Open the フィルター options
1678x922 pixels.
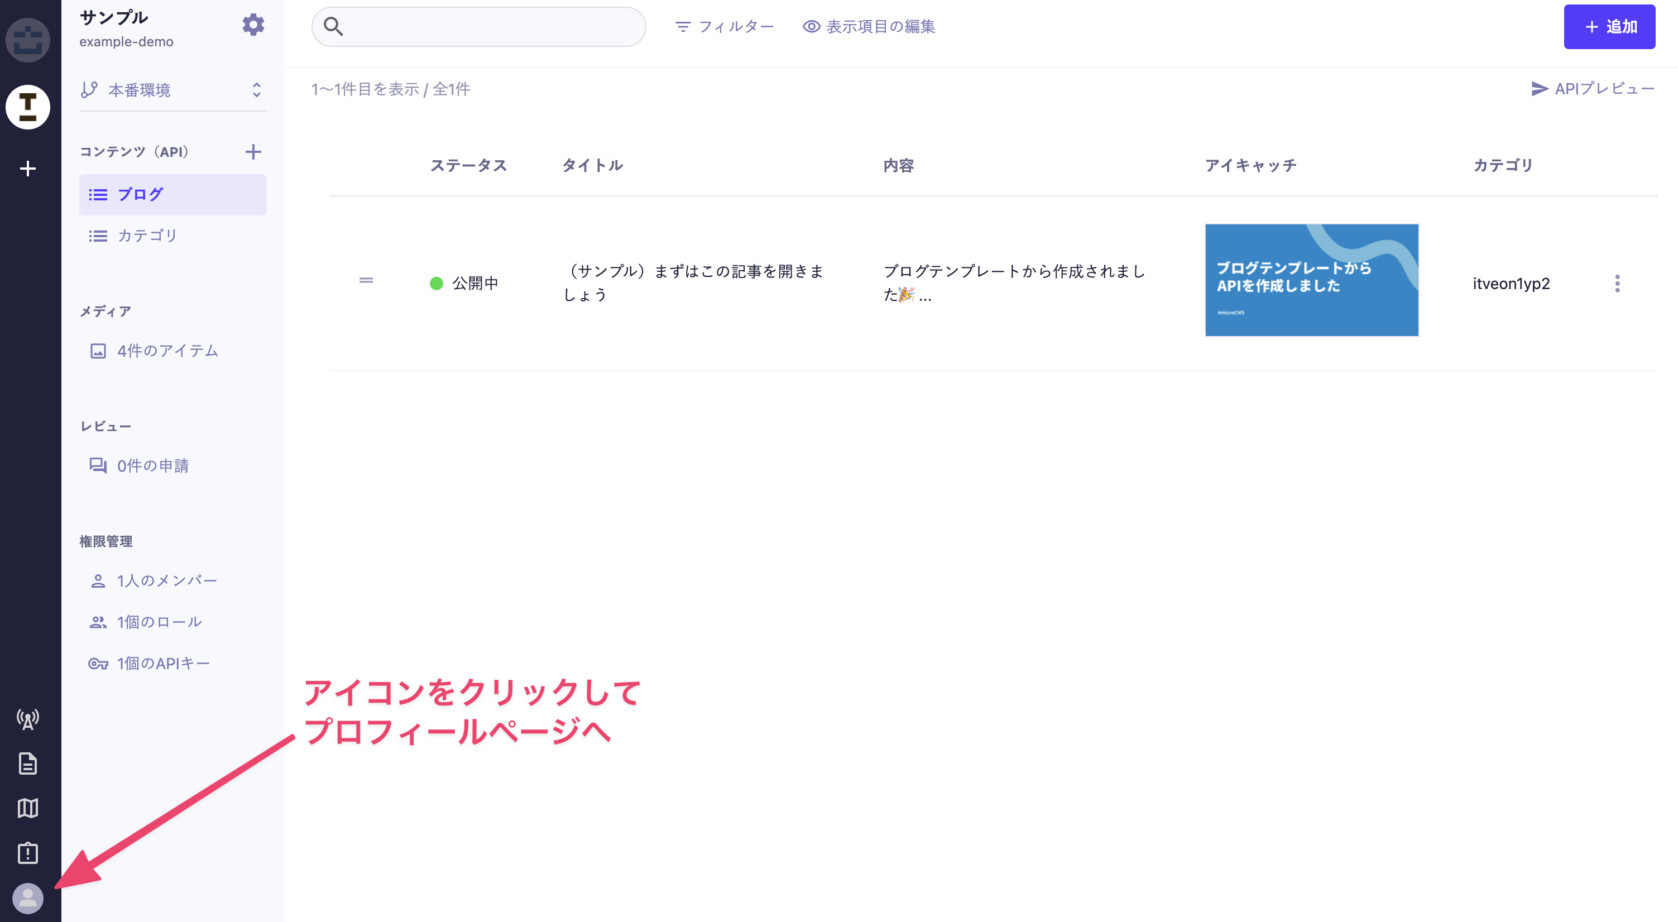tap(725, 27)
